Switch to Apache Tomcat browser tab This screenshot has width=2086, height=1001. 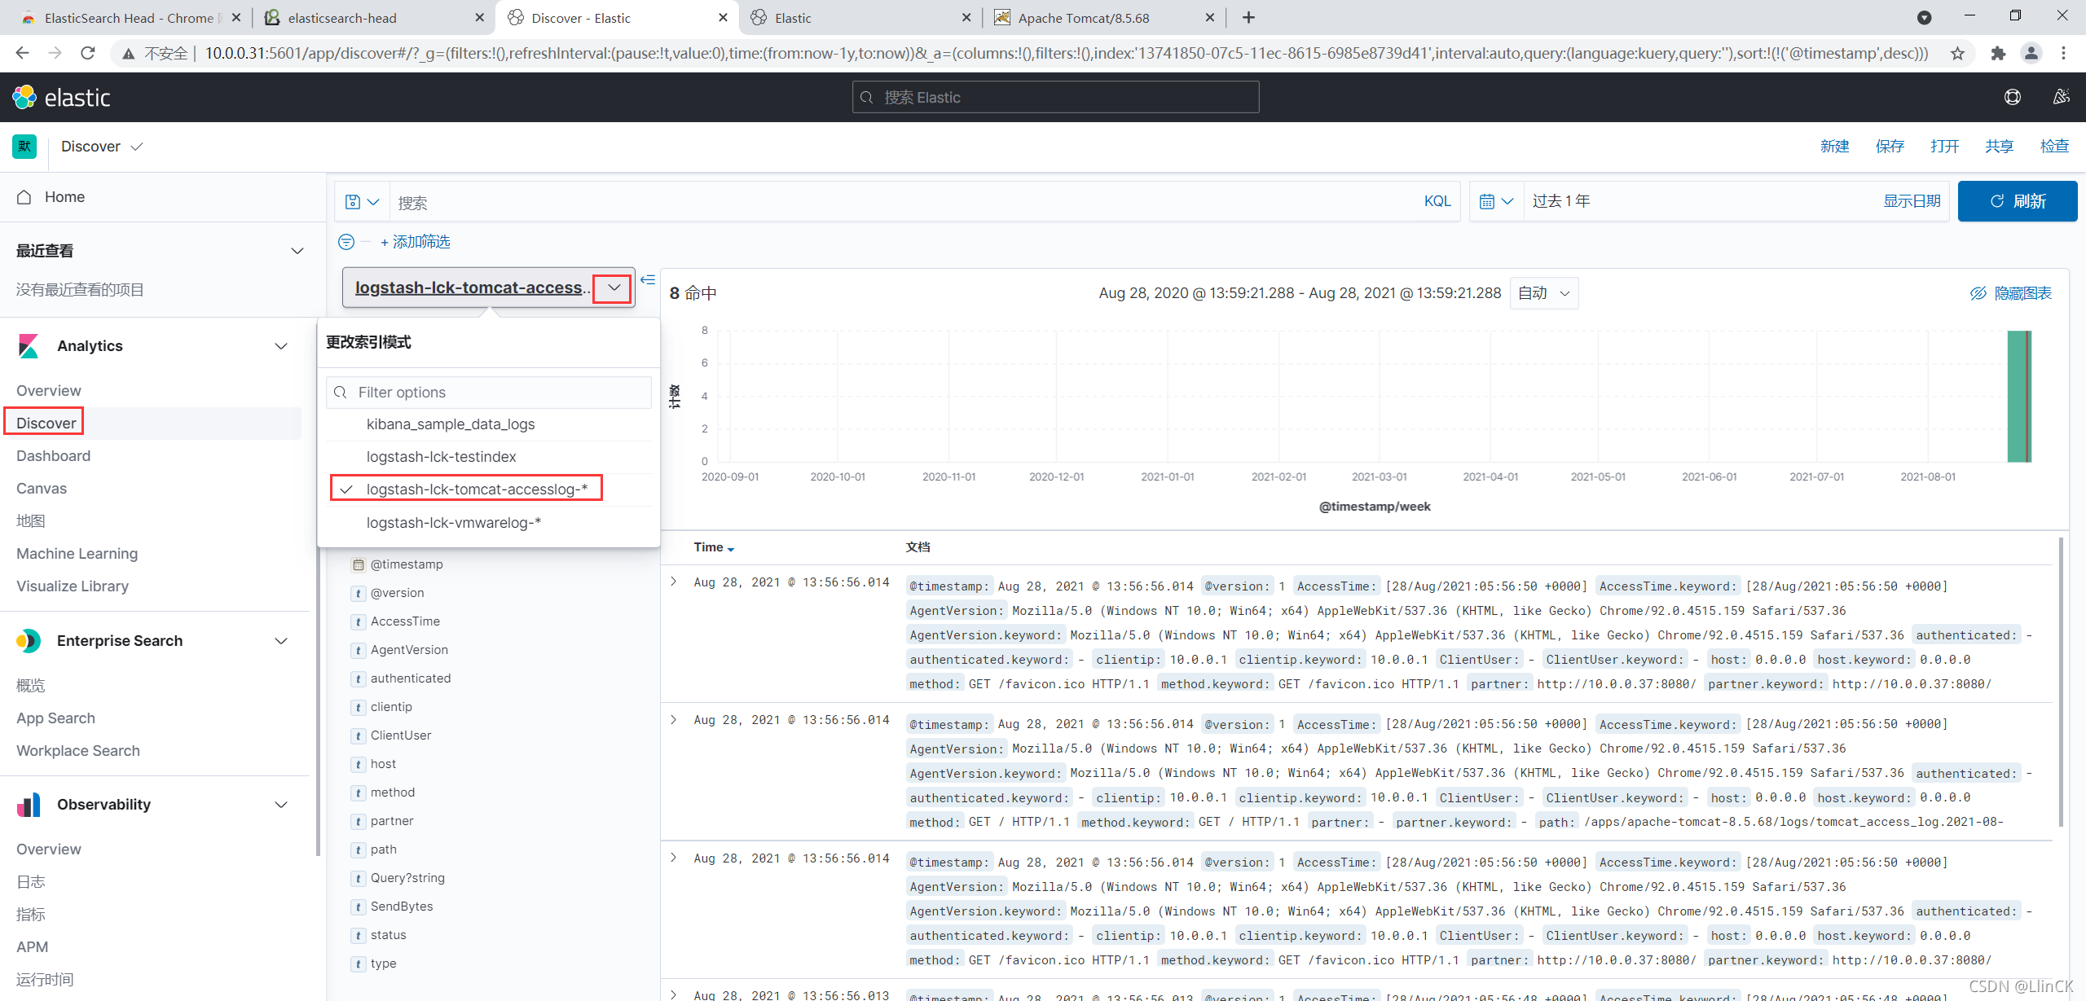click(1083, 18)
